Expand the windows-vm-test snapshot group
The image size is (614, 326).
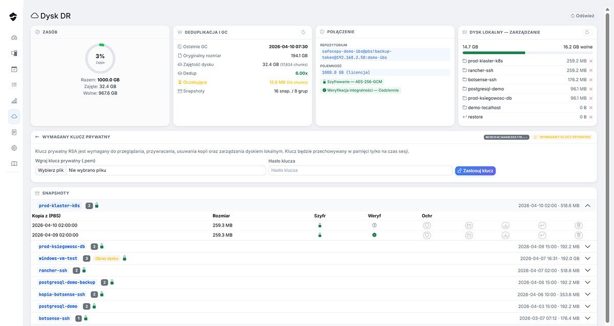(x=587, y=258)
